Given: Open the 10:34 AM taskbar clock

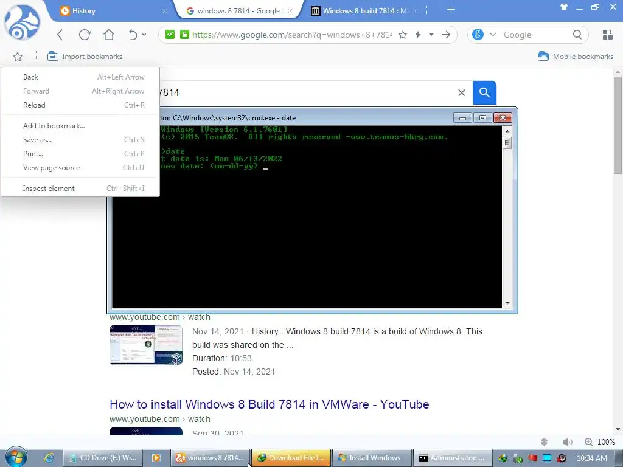Looking at the screenshot, I should pos(591,458).
